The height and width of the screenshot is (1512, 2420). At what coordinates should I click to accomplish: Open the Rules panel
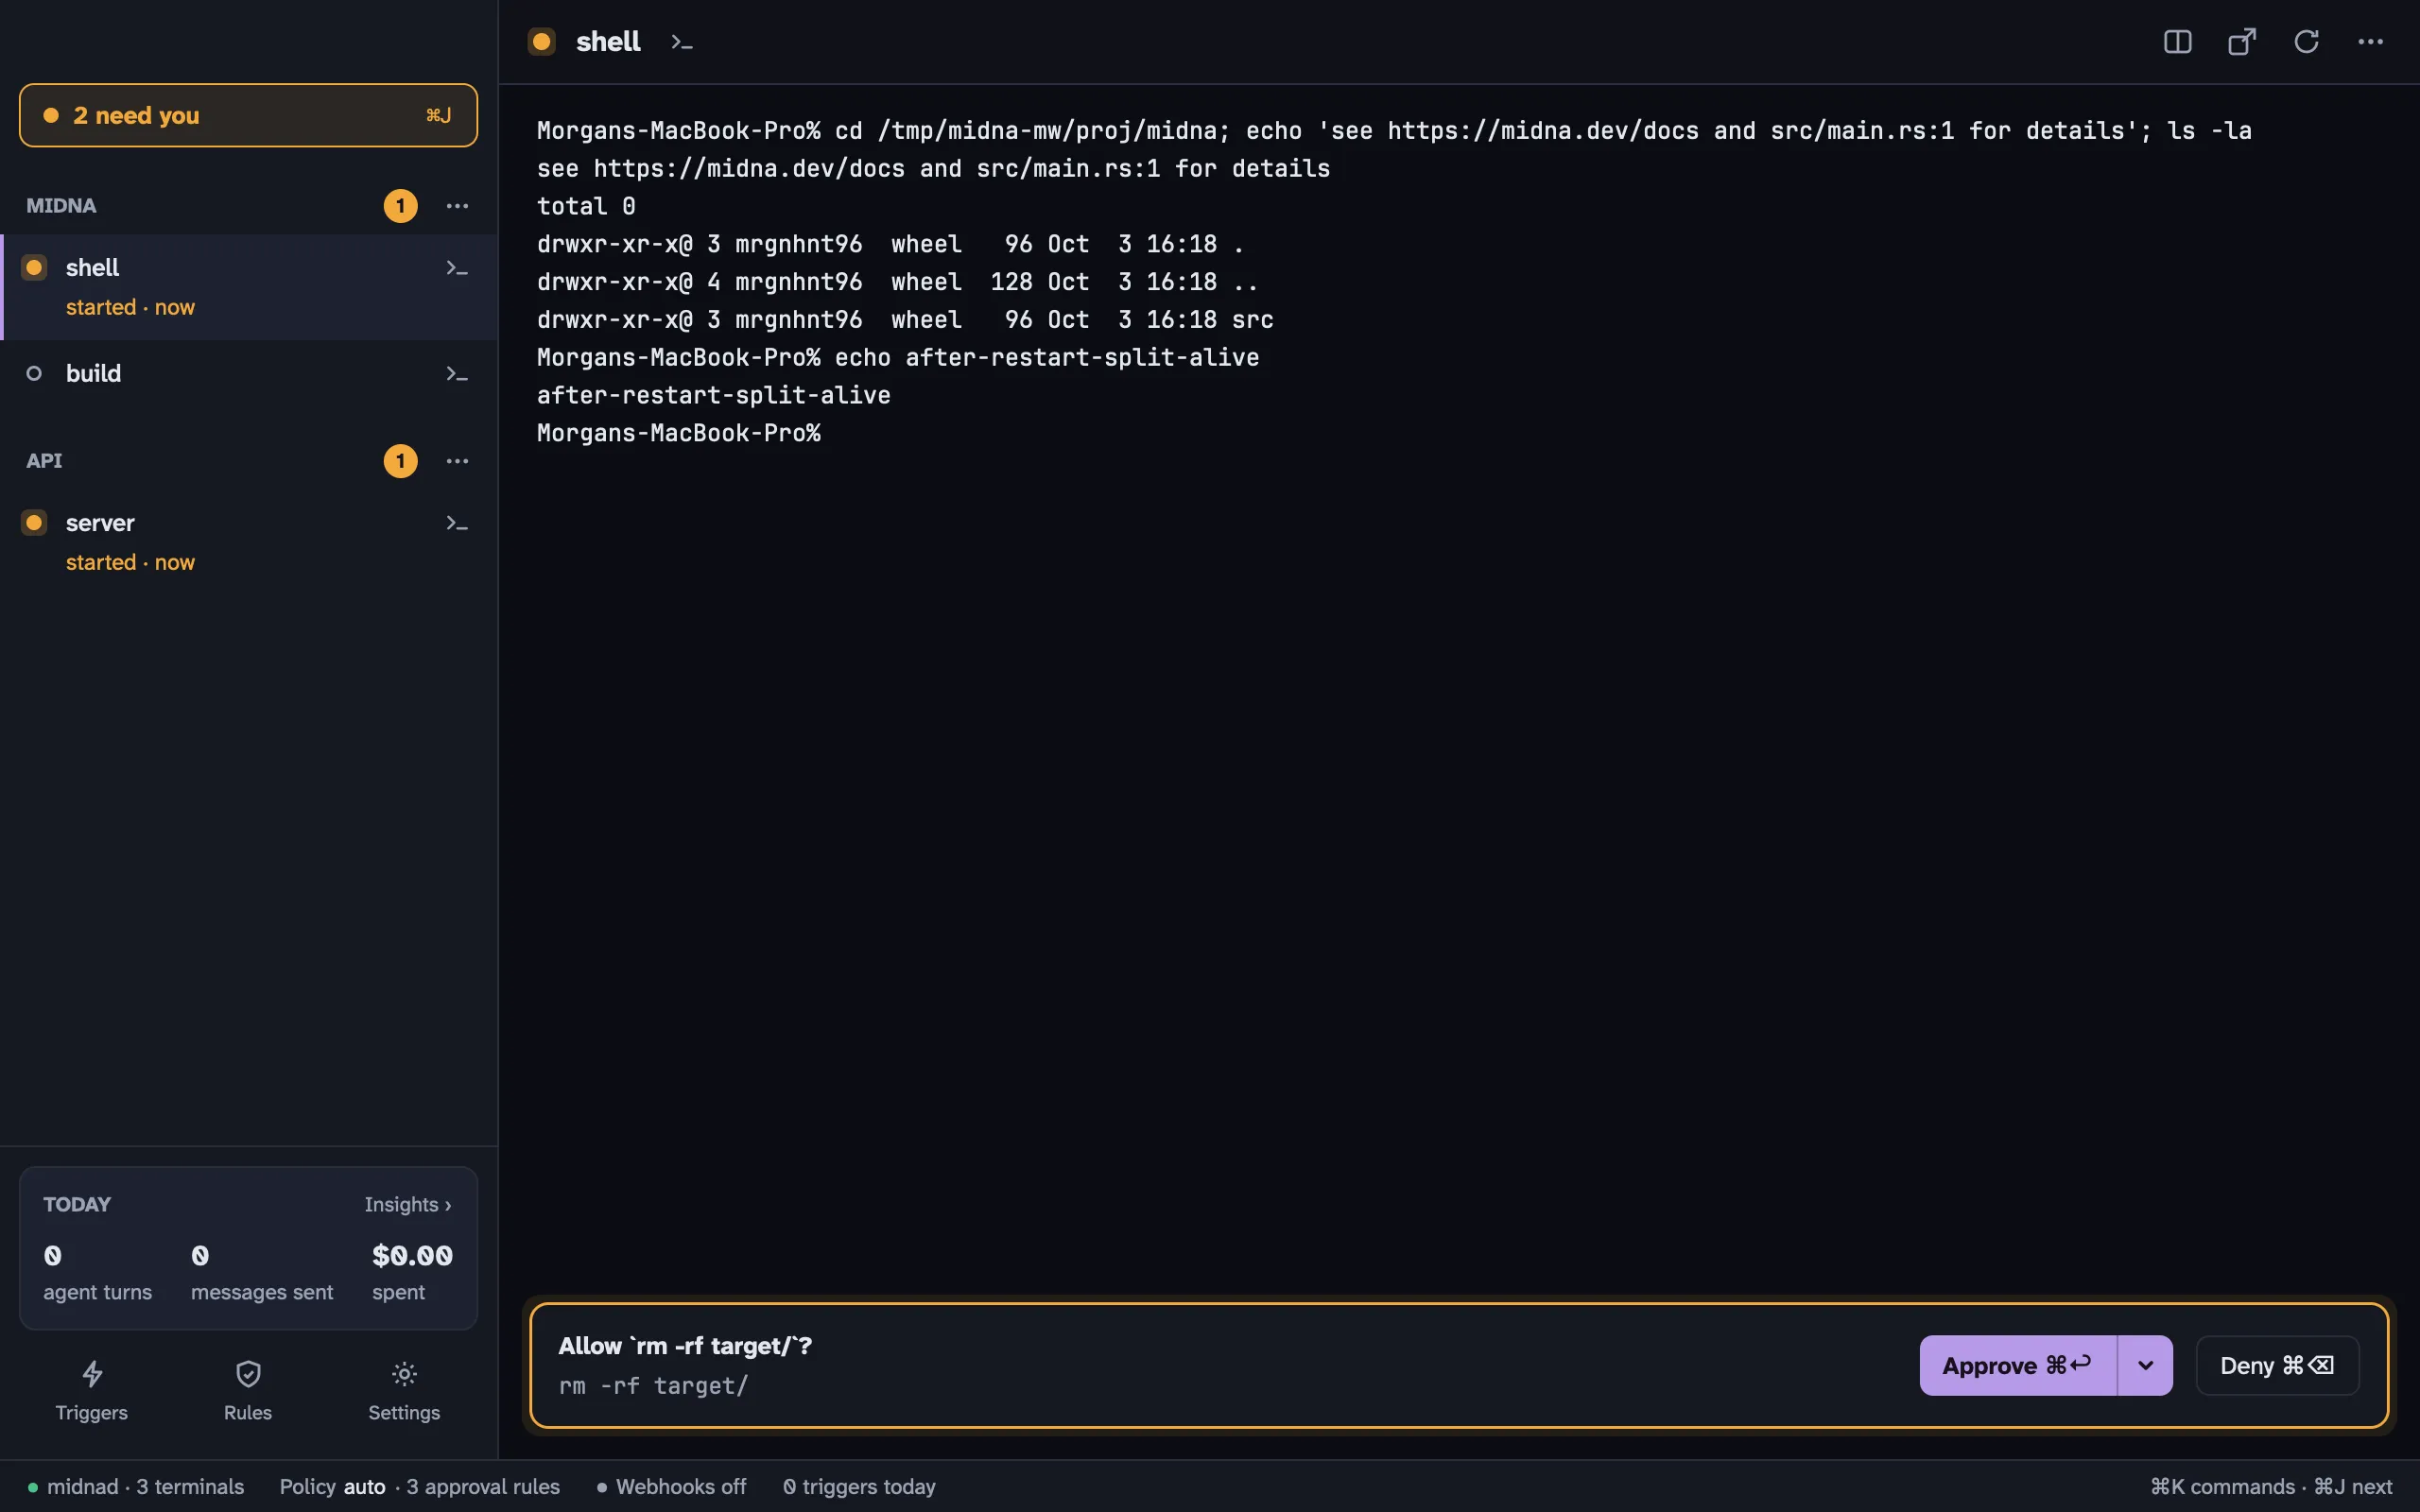coord(248,1390)
